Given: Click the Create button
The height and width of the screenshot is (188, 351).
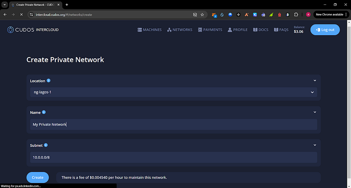Looking at the screenshot, I should (37, 177).
